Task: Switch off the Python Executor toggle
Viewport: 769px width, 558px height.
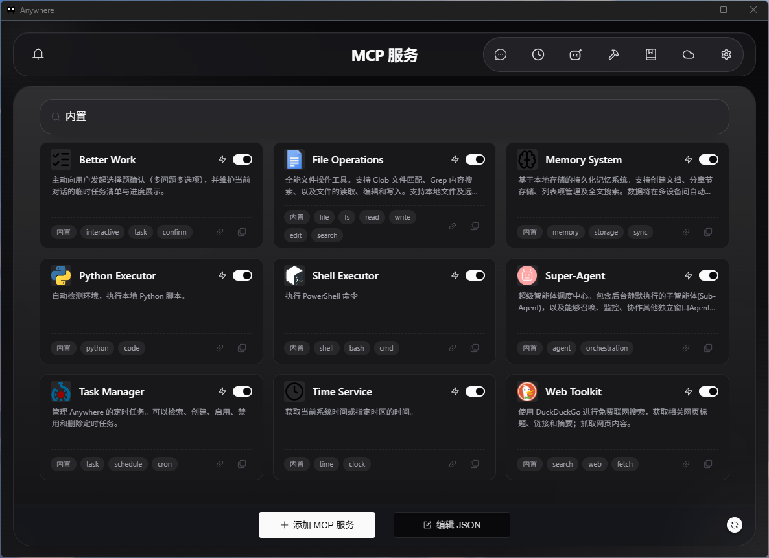Action: pyautogui.click(x=243, y=275)
